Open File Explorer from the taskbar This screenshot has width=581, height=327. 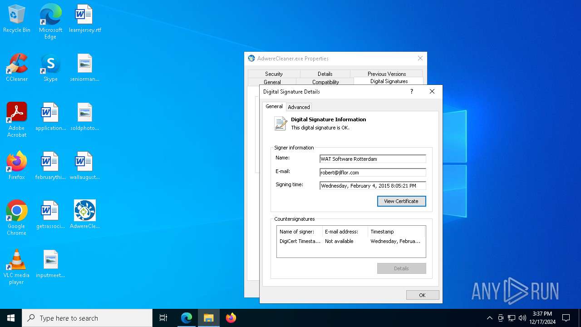[x=209, y=318]
